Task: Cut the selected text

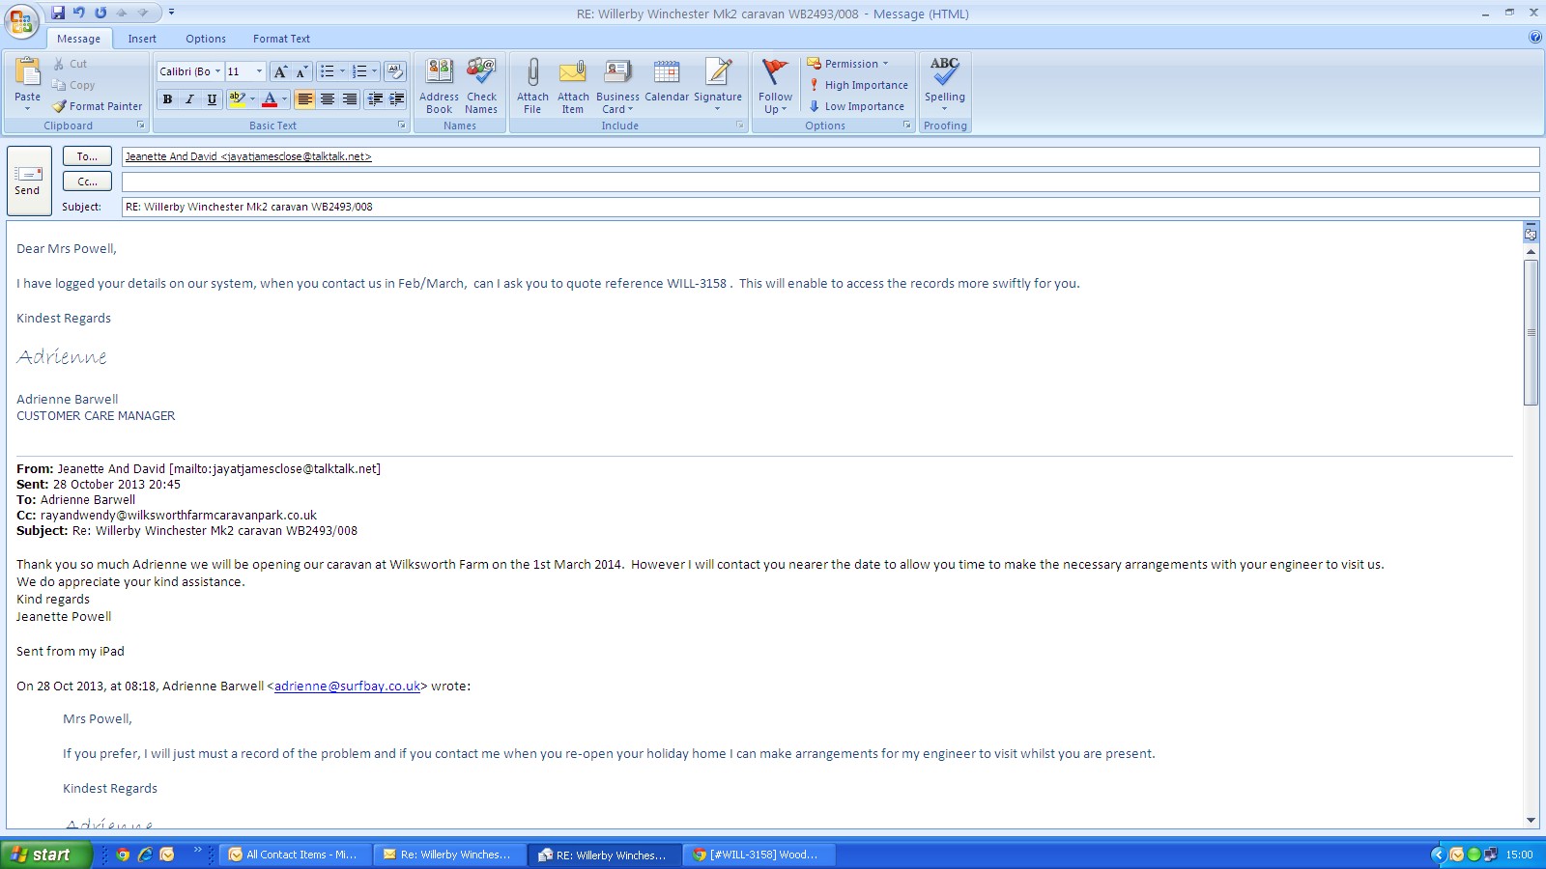Action: (70, 64)
